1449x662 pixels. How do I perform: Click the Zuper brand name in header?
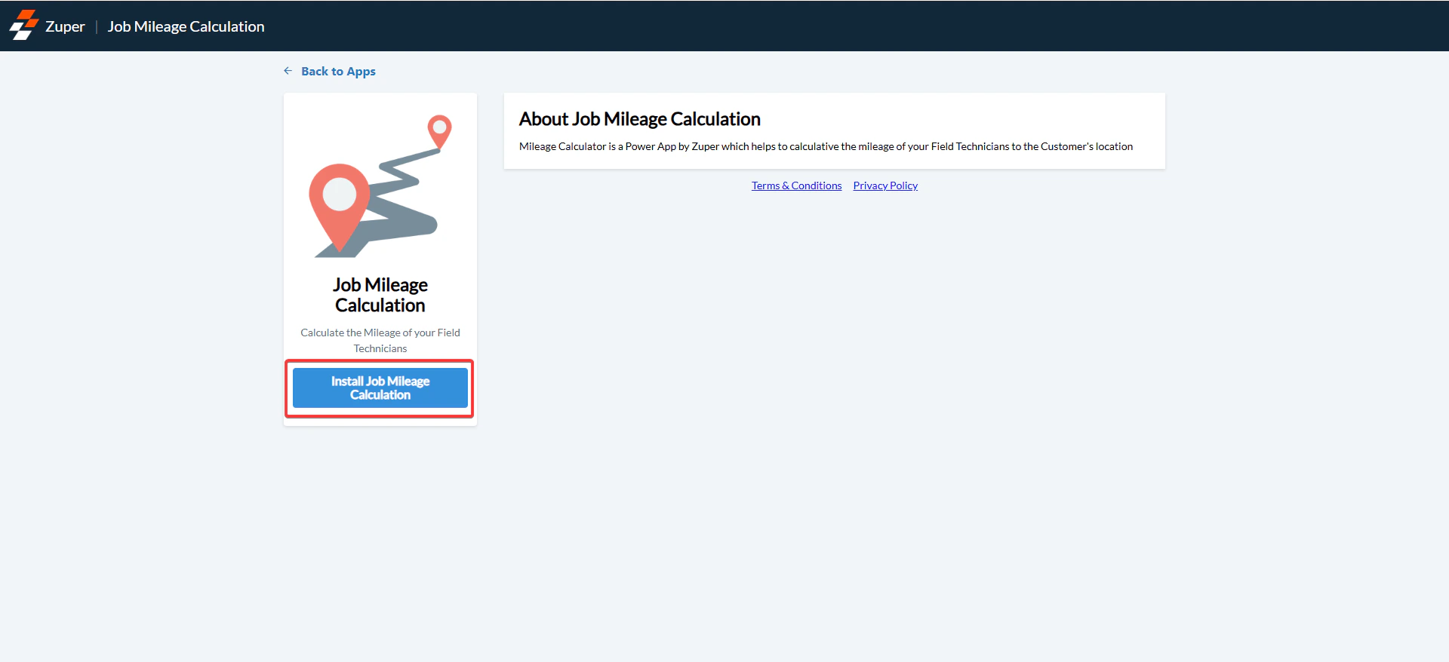pyautogui.click(x=65, y=26)
